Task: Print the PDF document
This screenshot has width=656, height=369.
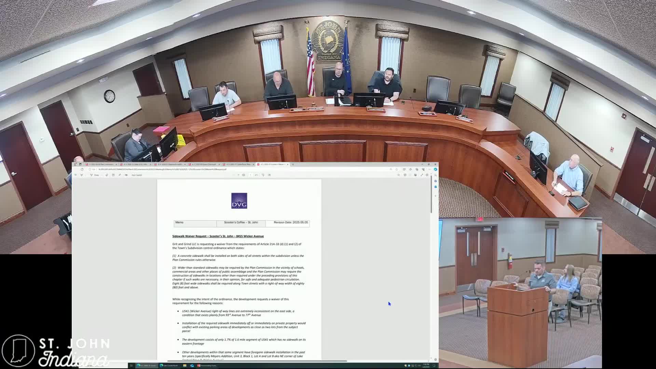Action: (x=405, y=175)
